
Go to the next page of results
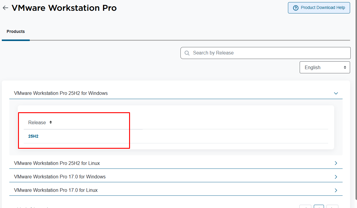pos(332,207)
